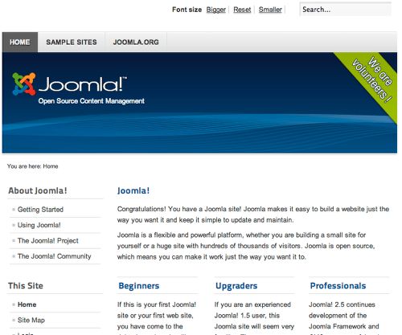Viewport: 402px width, 335px height.
Task: Open the Professionals article heading
Action: [338, 286]
